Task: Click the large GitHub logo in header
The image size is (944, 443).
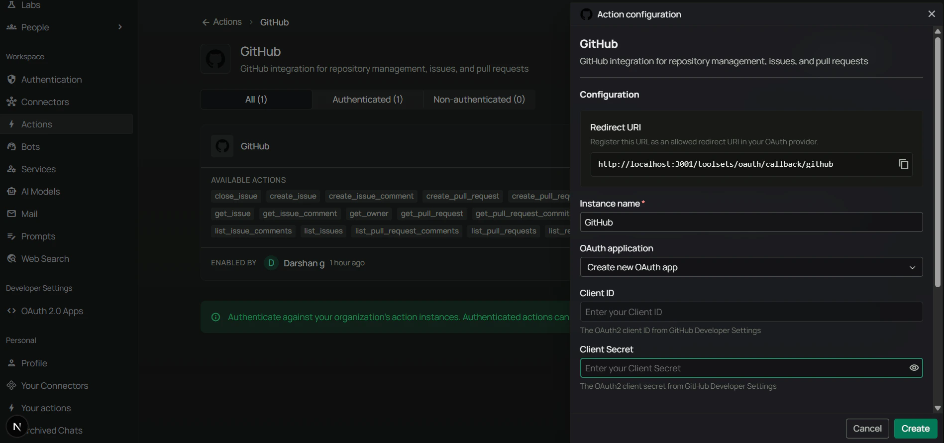Action: tap(215, 59)
